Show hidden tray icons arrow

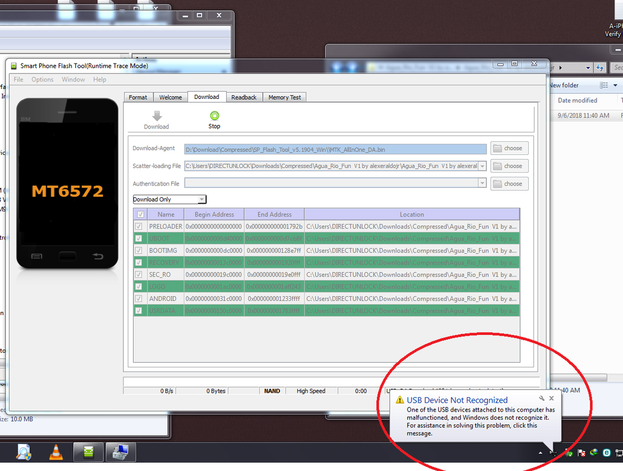(541, 453)
